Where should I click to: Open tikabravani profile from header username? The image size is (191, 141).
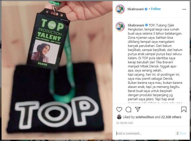click(x=136, y=9)
